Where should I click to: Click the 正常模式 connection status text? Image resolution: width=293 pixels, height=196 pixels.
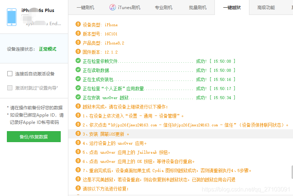(x=48, y=49)
